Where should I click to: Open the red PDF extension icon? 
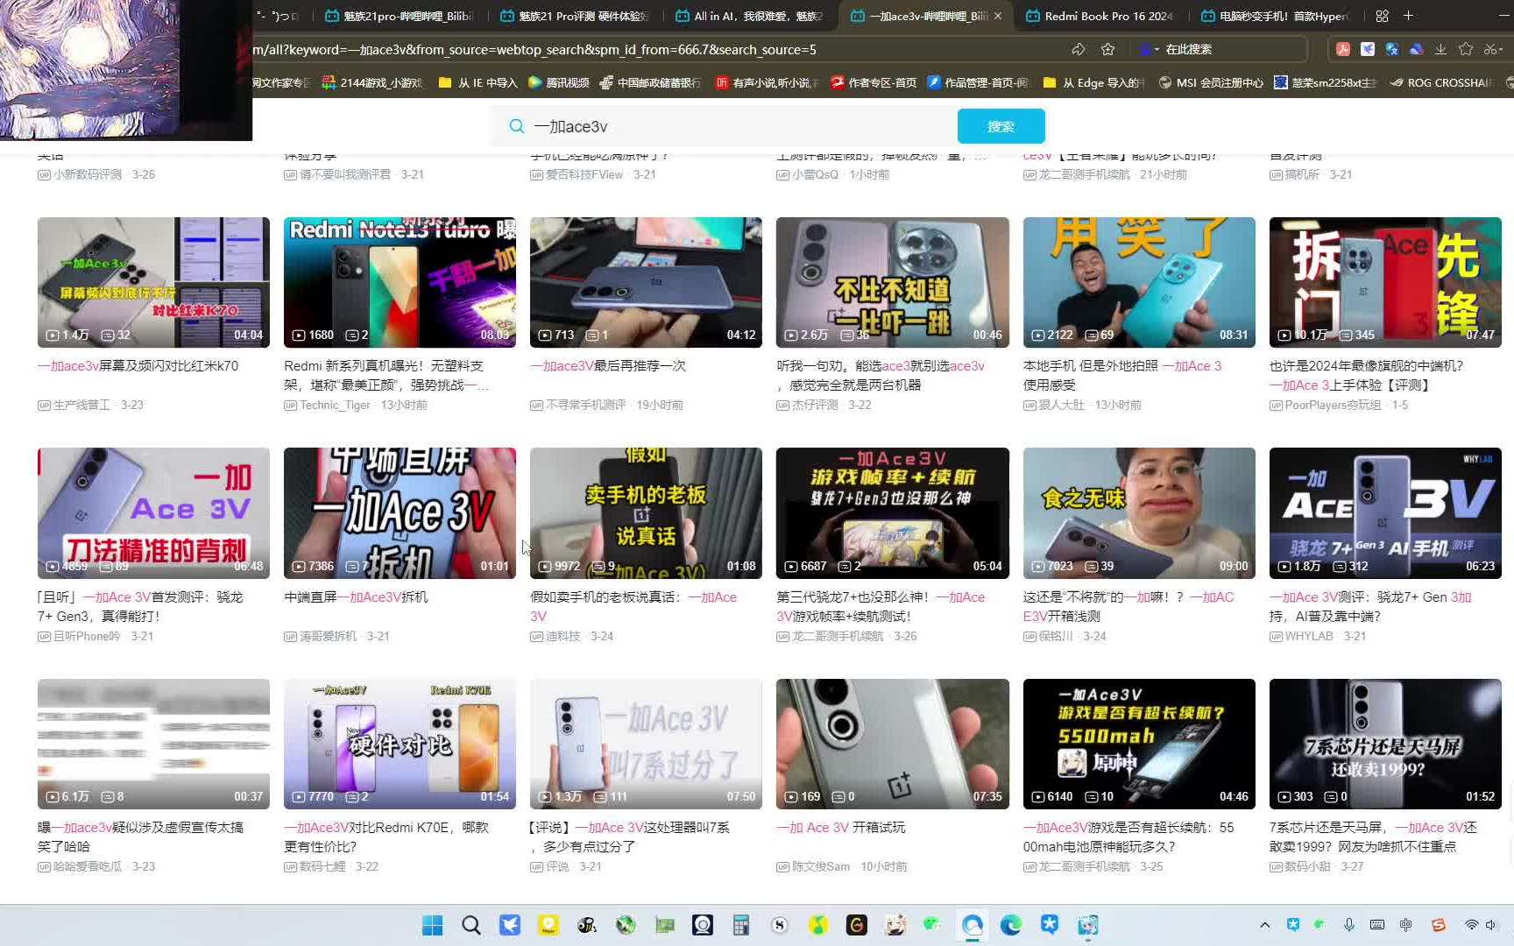coord(1342,49)
